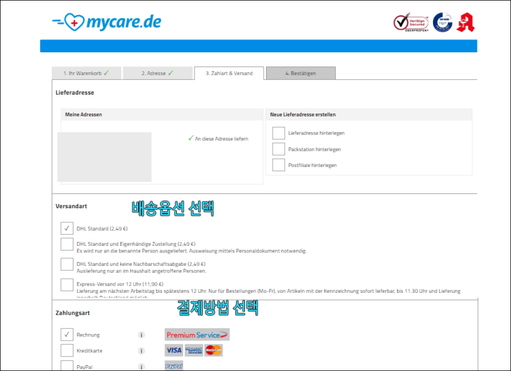
Task: Tick the Postfiliale hinterlegen checkbox
Action: point(278,165)
